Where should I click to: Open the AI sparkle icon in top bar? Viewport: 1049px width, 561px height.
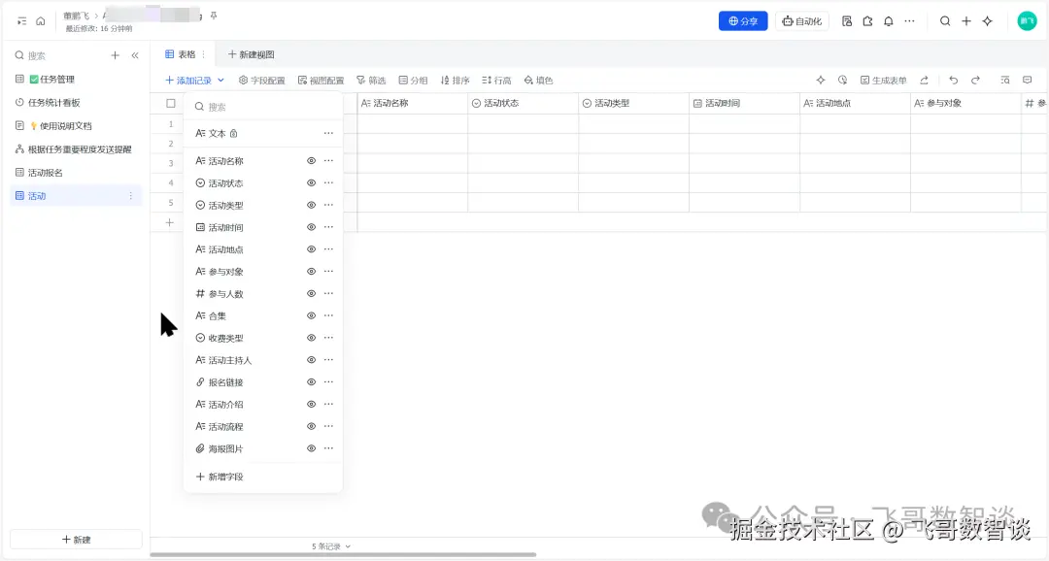tap(988, 21)
